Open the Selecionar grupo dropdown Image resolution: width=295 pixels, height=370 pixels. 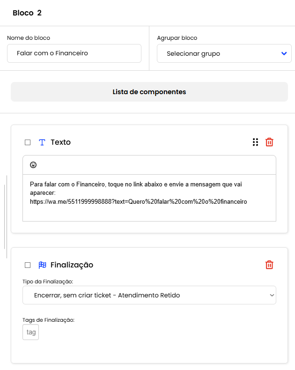pyautogui.click(x=224, y=53)
